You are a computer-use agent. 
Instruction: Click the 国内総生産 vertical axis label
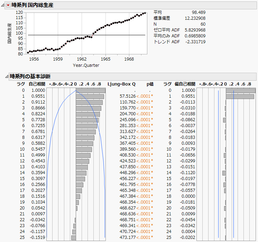pos(9,33)
